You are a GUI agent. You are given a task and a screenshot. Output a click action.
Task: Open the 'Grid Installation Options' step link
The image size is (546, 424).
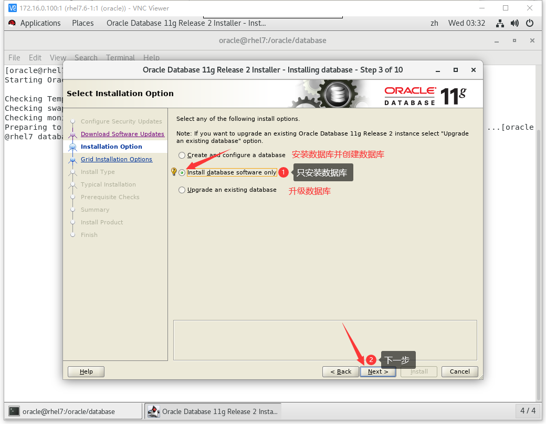pyautogui.click(x=117, y=159)
